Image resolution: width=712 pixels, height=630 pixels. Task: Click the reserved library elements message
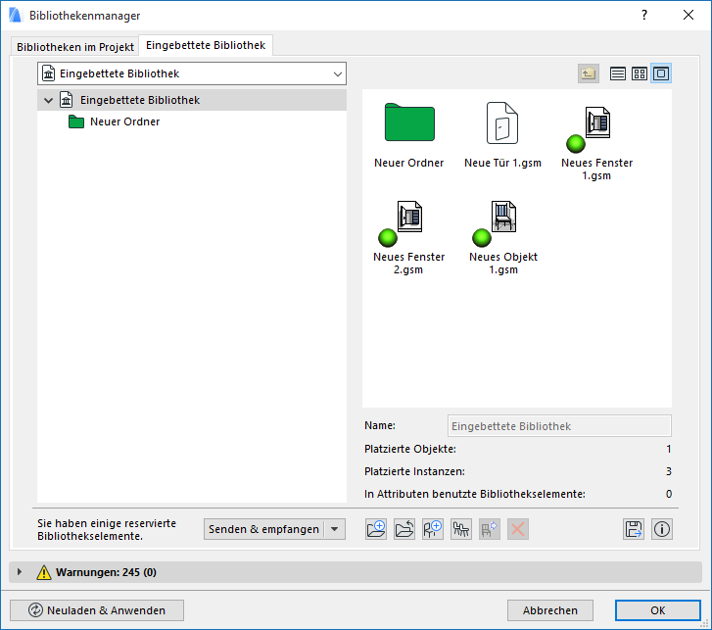pos(107,530)
